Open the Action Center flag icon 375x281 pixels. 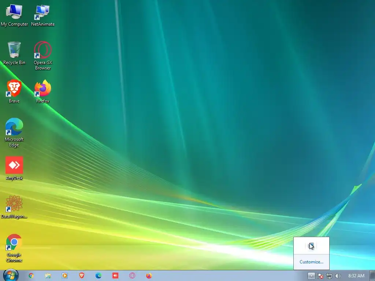click(x=320, y=276)
